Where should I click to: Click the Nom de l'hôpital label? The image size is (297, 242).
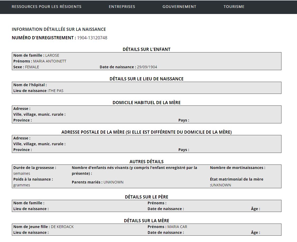30,85
